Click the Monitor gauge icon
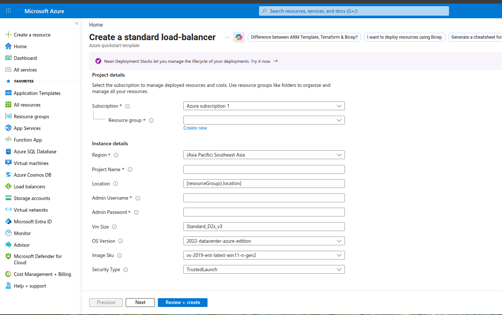502x315 pixels. coord(8,233)
